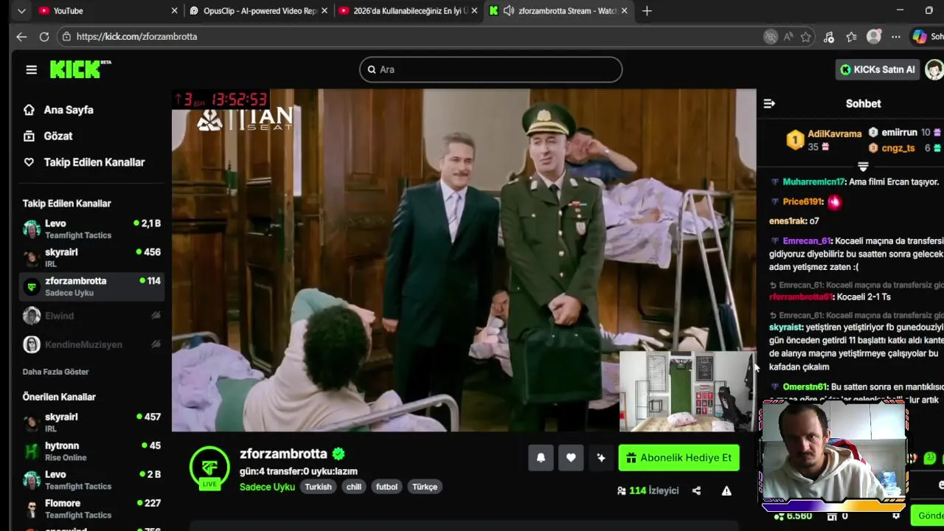Image resolution: width=944 pixels, height=531 pixels.
Task: Click the zforzambrotta channel name heading
Action: point(283,454)
